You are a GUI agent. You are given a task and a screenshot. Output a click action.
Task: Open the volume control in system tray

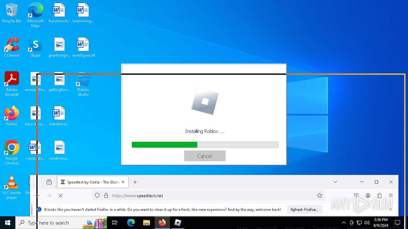367,223
